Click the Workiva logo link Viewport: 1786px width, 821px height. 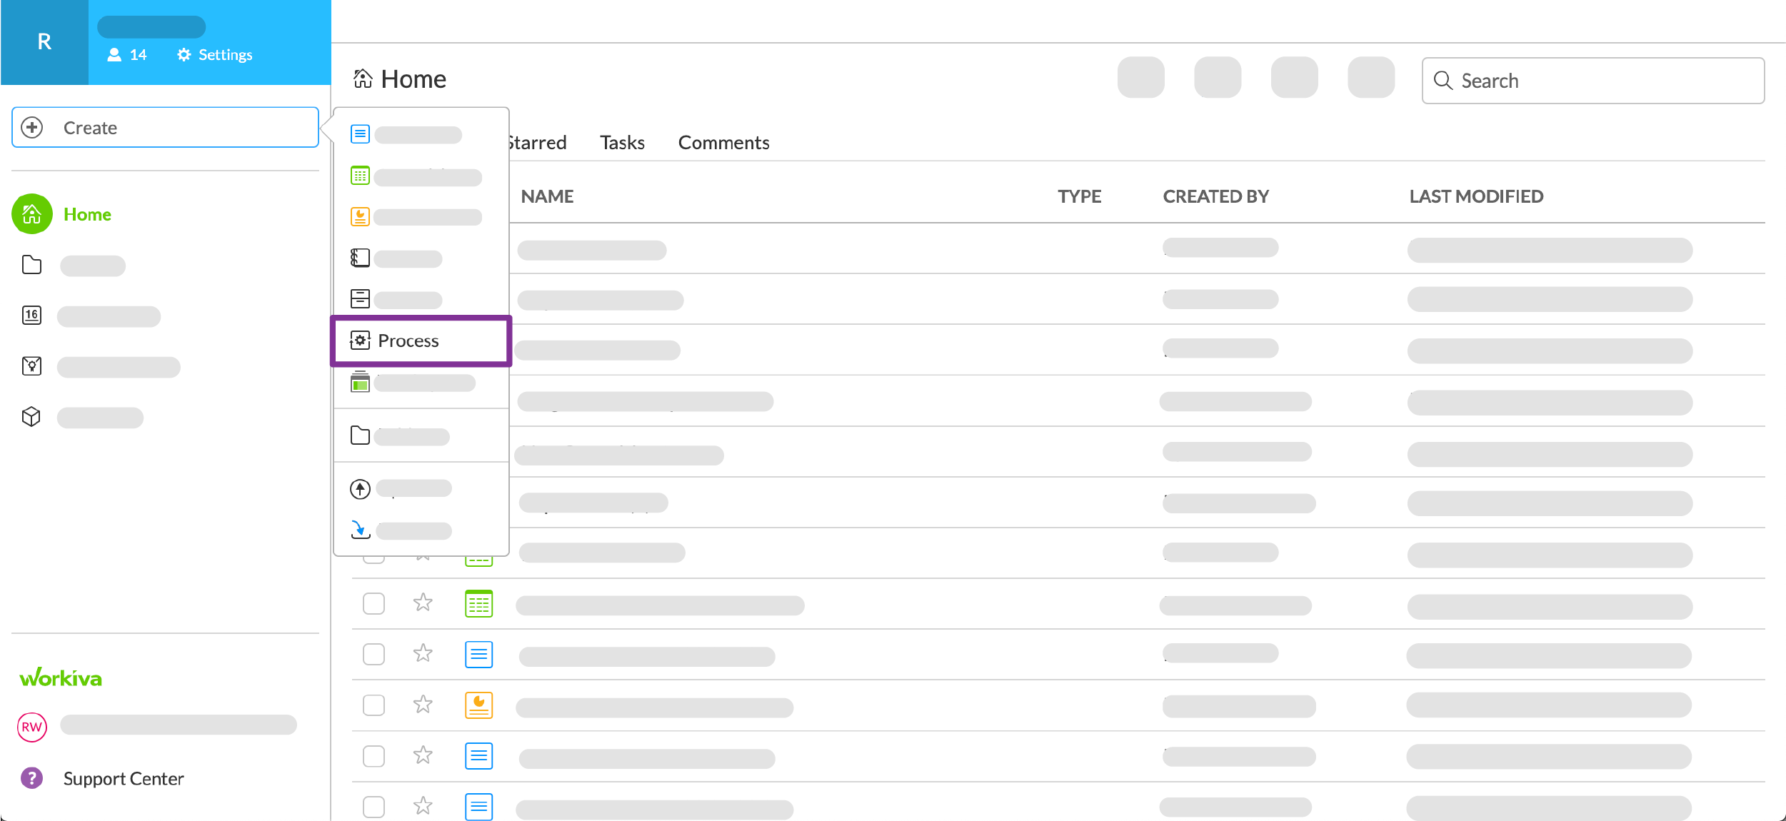(61, 677)
